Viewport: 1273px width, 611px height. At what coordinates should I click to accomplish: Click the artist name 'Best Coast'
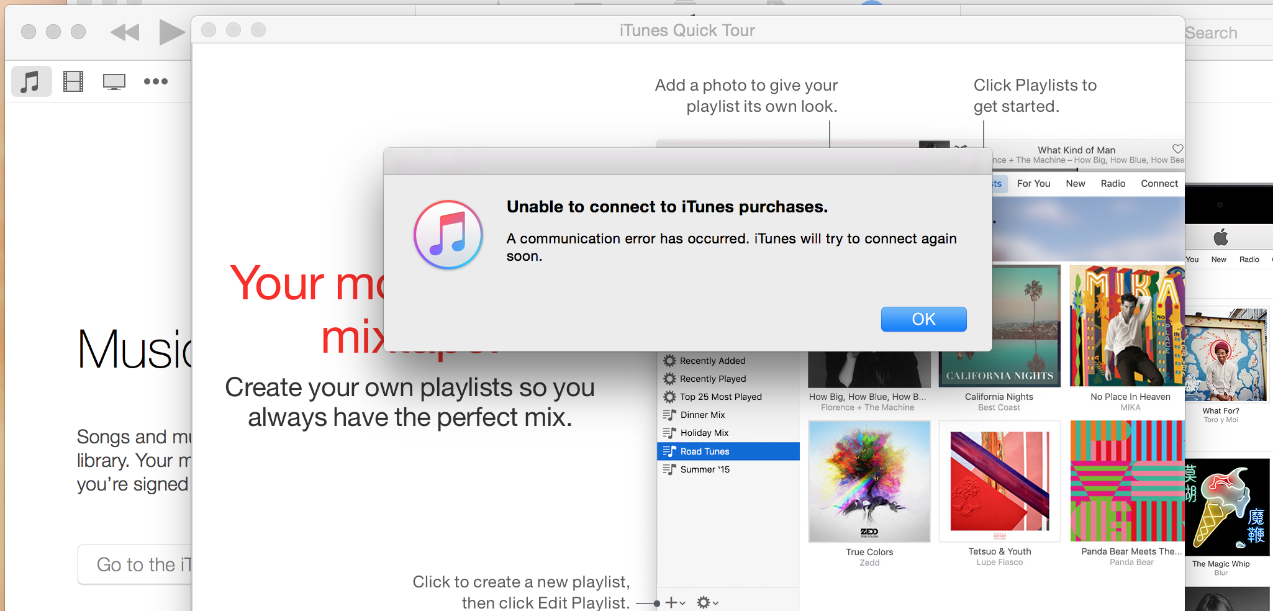click(999, 407)
